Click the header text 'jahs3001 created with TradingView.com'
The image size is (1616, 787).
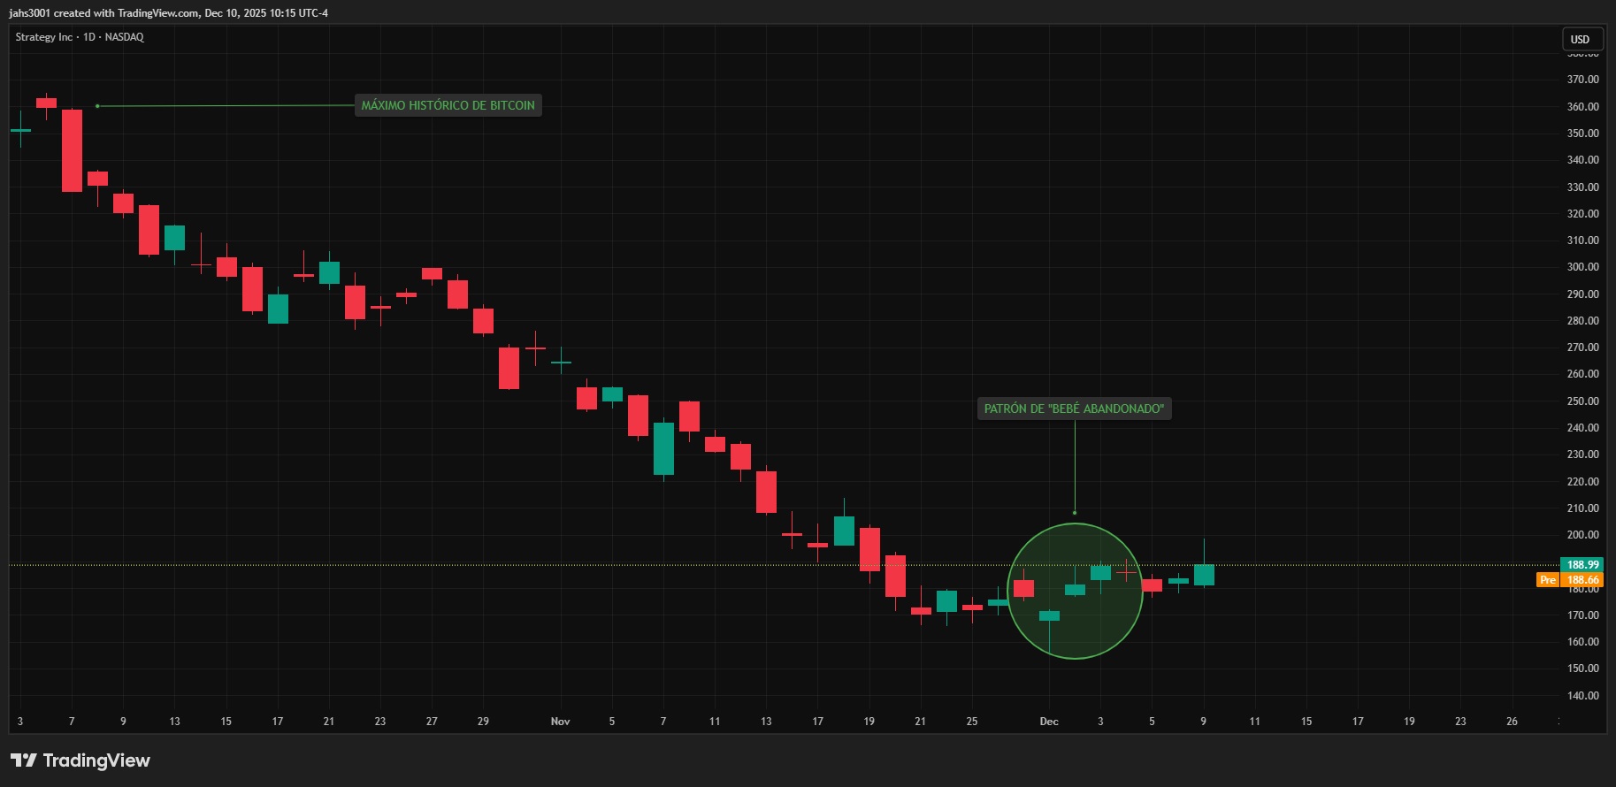click(168, 13)
